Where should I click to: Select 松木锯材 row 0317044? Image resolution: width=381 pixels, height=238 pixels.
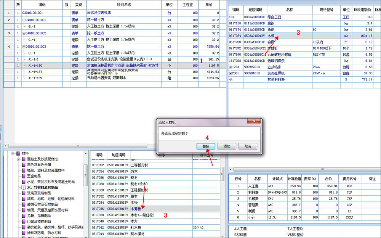155,234
